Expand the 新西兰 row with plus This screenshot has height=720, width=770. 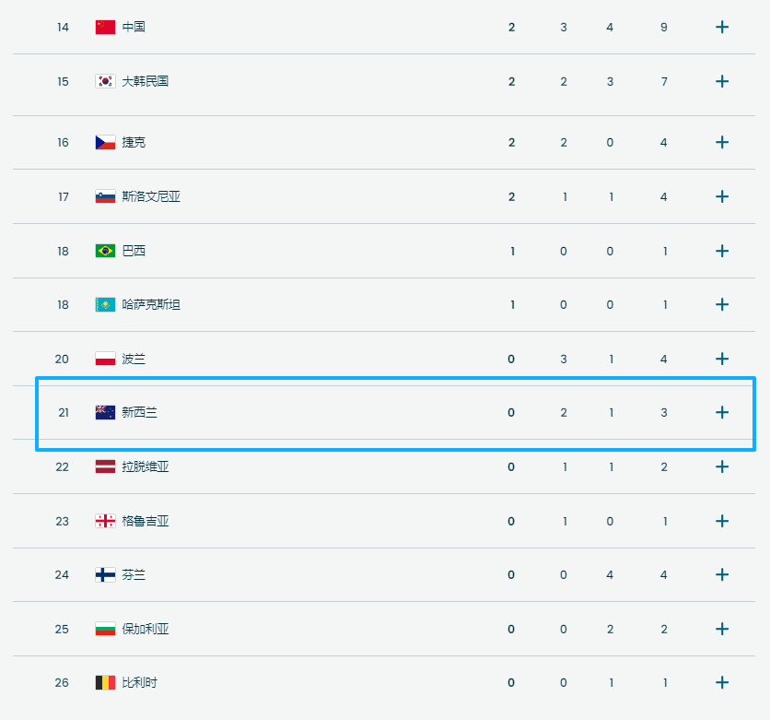pyautogui.click(x=722, y=412)
